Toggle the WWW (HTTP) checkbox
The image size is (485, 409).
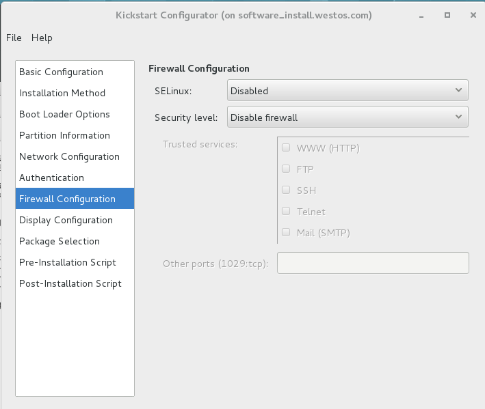[286, 147]
